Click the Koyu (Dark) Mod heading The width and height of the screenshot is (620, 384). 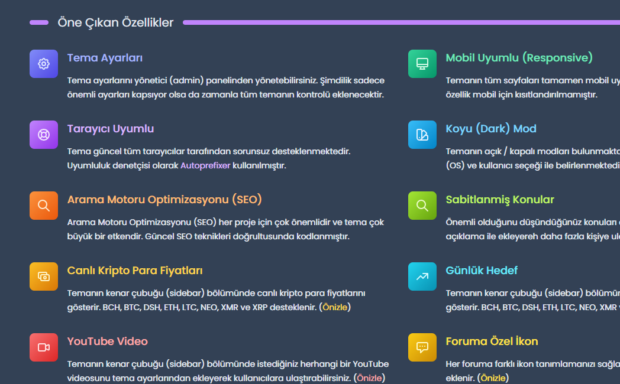coord(491,129)
